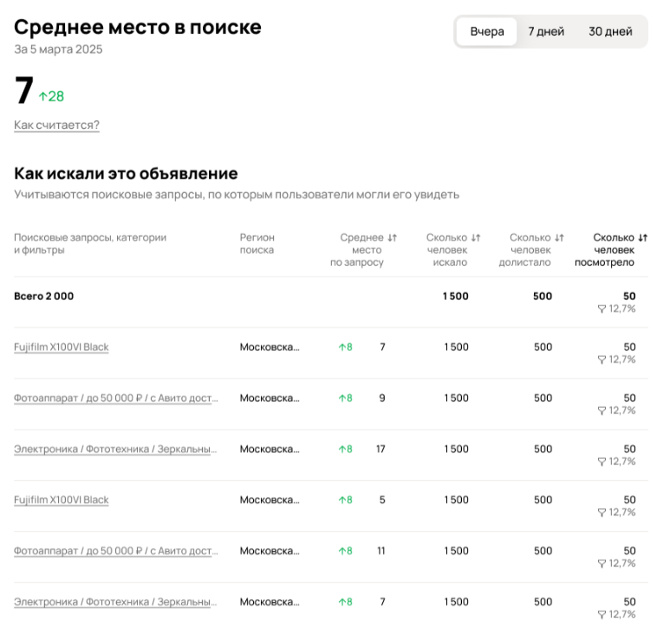657x628 pixels.
Task: Click green up arrow beside the 28 change
Action: pyautogui.click(x=42, y=96)
